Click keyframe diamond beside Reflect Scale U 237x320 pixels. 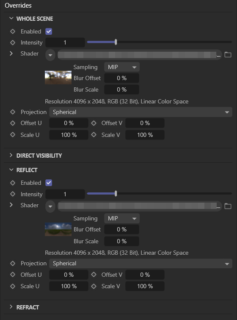pyautogui.click(x=13, y=286)
